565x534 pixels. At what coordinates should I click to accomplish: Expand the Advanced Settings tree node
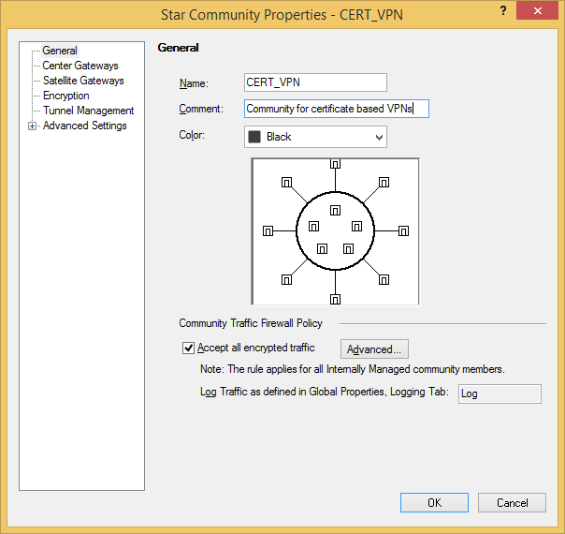tap(34, 126)
